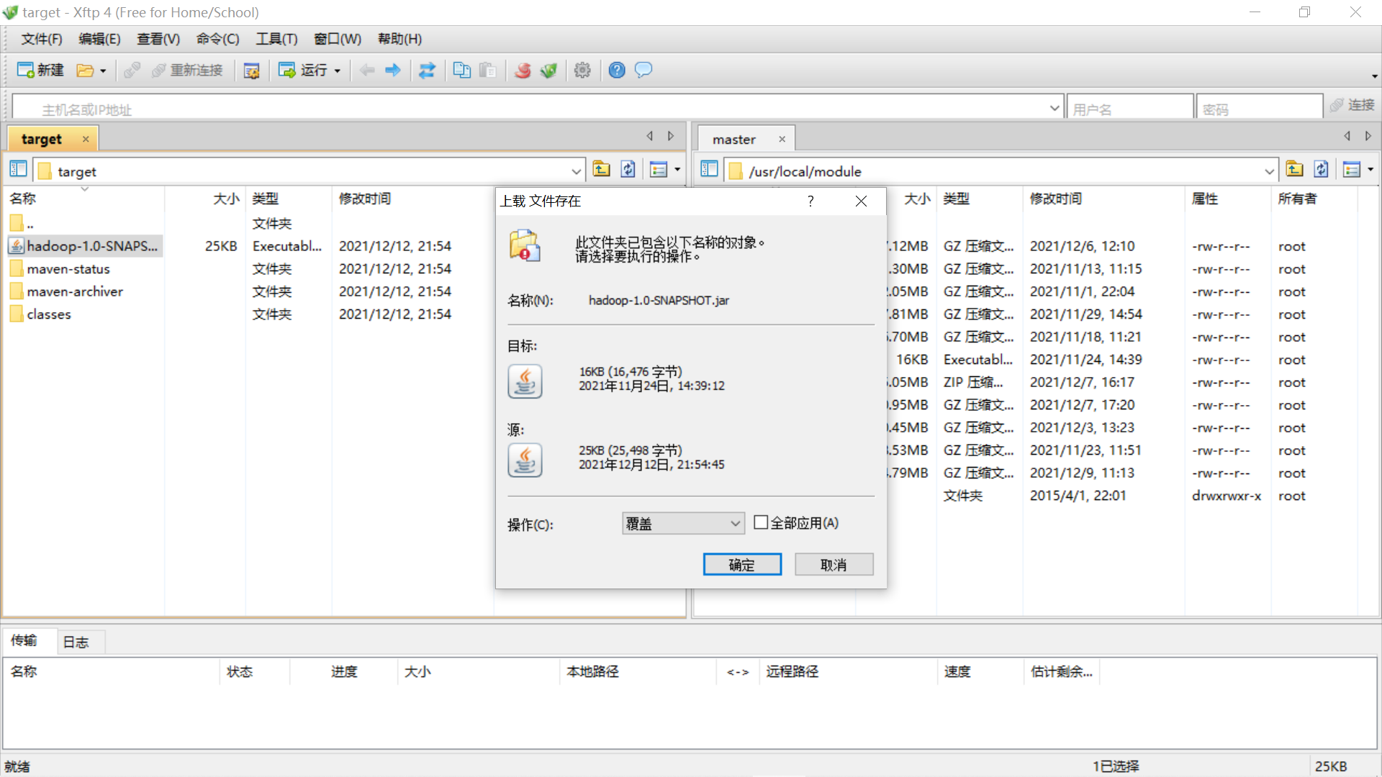Close the master session tab
The image size is (1382, 777).
[x=782, y=139]
